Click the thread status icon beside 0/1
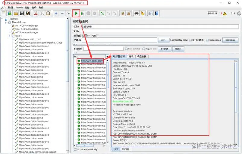The image size is (242, 154). [x=239, y=14]
